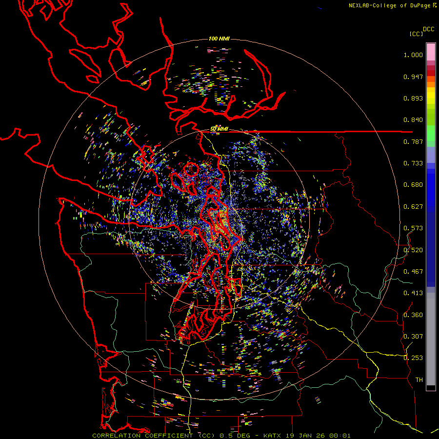Click the NEXLAB-College of DuPage credit text
The width and height of the screenshot is (439, 439).
click(x=389, y=5)
